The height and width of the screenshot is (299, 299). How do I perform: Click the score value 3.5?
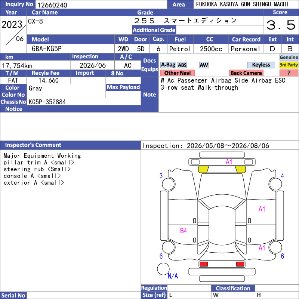click(281, 25)
